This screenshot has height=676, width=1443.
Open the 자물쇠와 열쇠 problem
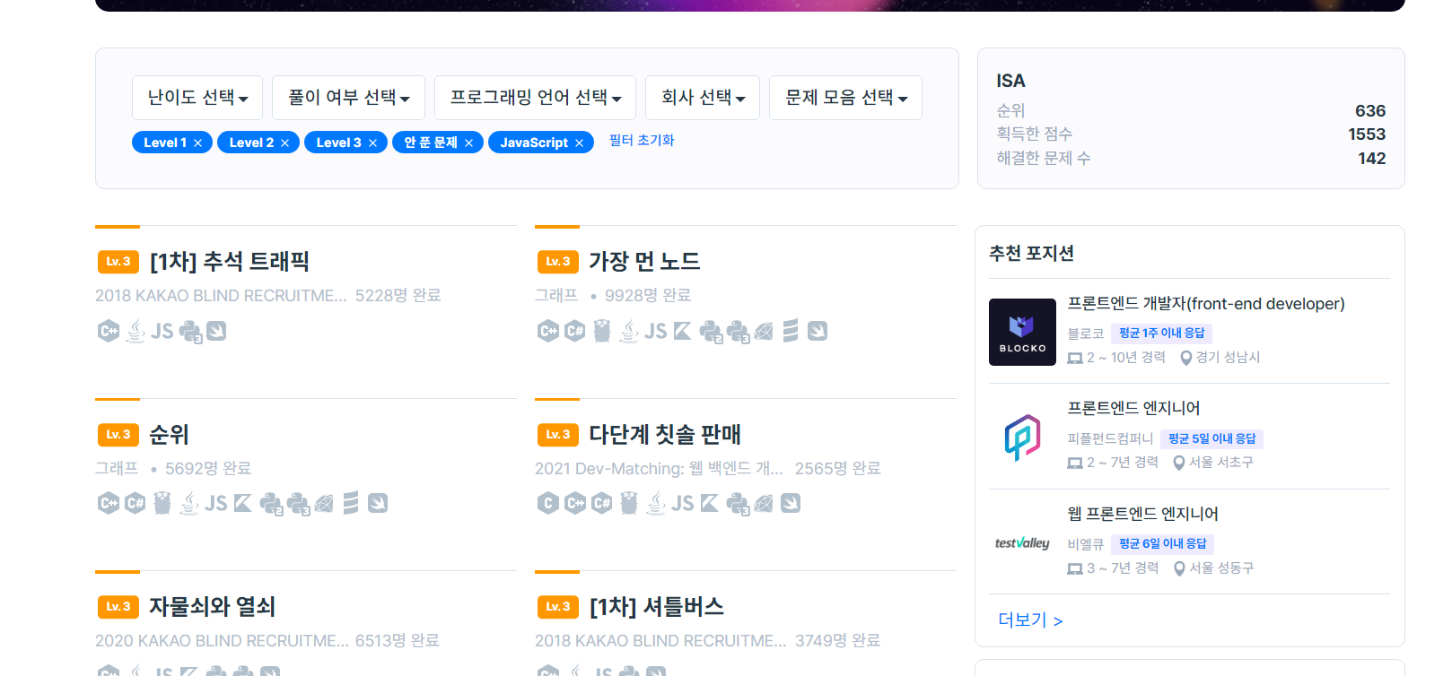point(212,607)
